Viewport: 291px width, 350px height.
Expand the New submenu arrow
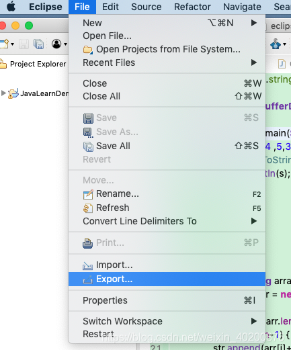tap(254, 23)
